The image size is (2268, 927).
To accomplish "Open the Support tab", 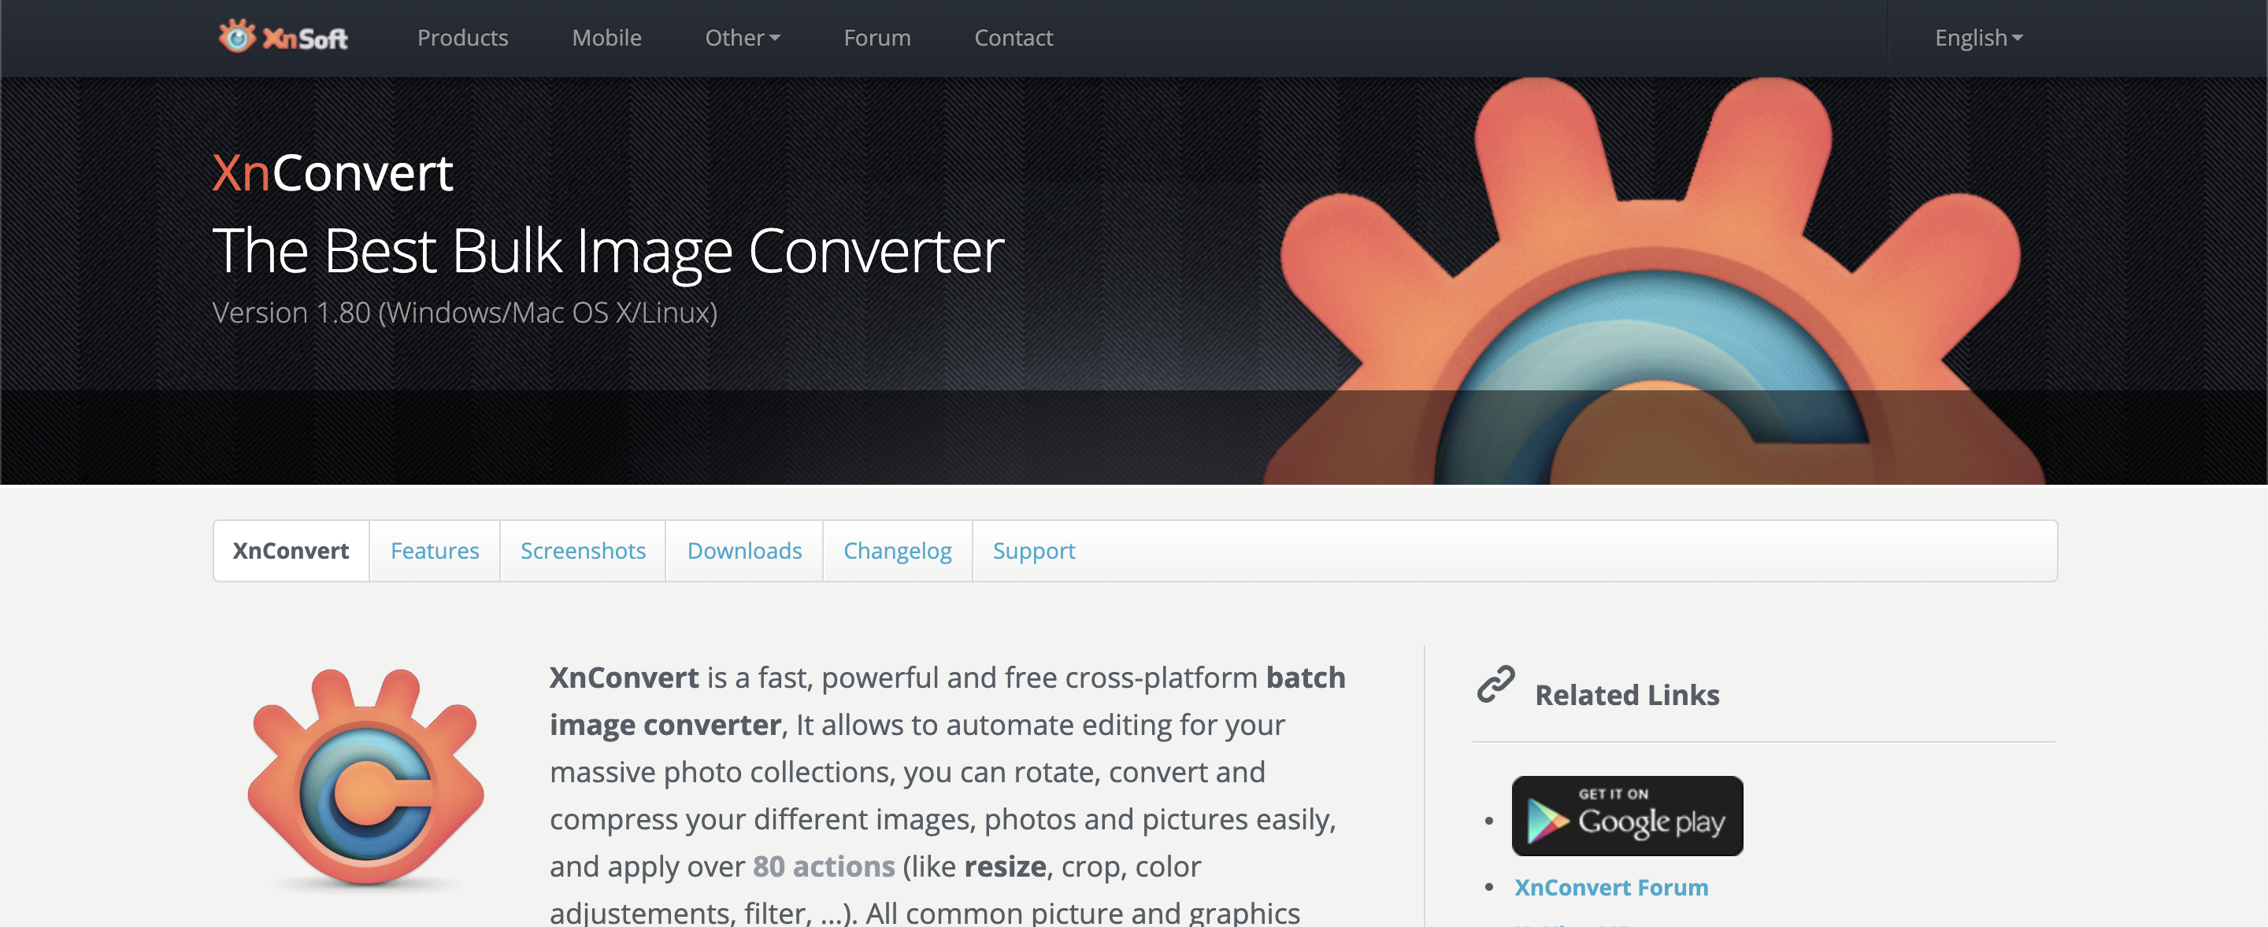I will tap(1034, 549).
